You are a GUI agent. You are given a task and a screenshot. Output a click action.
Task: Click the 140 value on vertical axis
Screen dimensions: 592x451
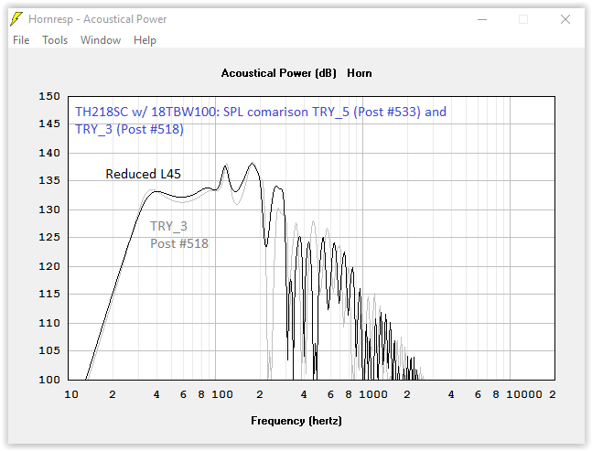pyautogui.click(x=49, y=153)
